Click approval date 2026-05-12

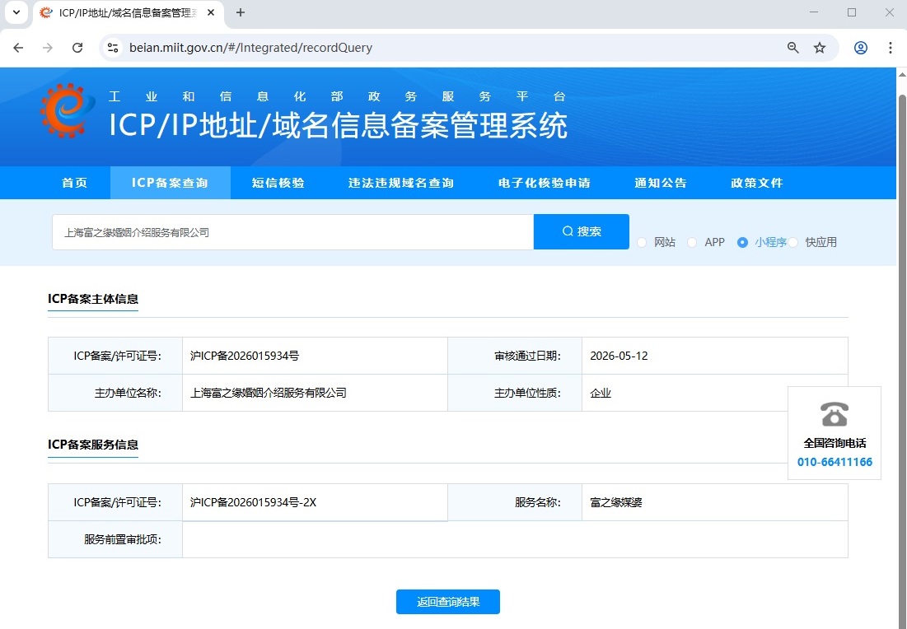point(619,356)
